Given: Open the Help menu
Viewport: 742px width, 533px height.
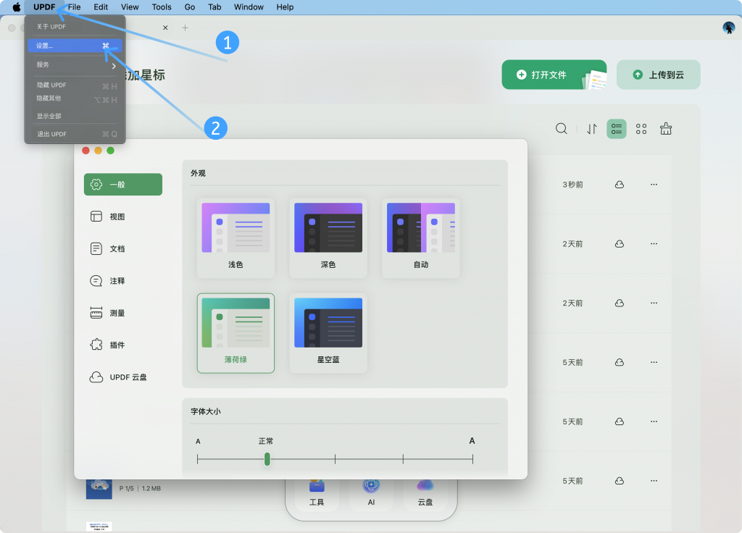Looking at the screenshot, I should pyautogui.click(x=285, y=7).
